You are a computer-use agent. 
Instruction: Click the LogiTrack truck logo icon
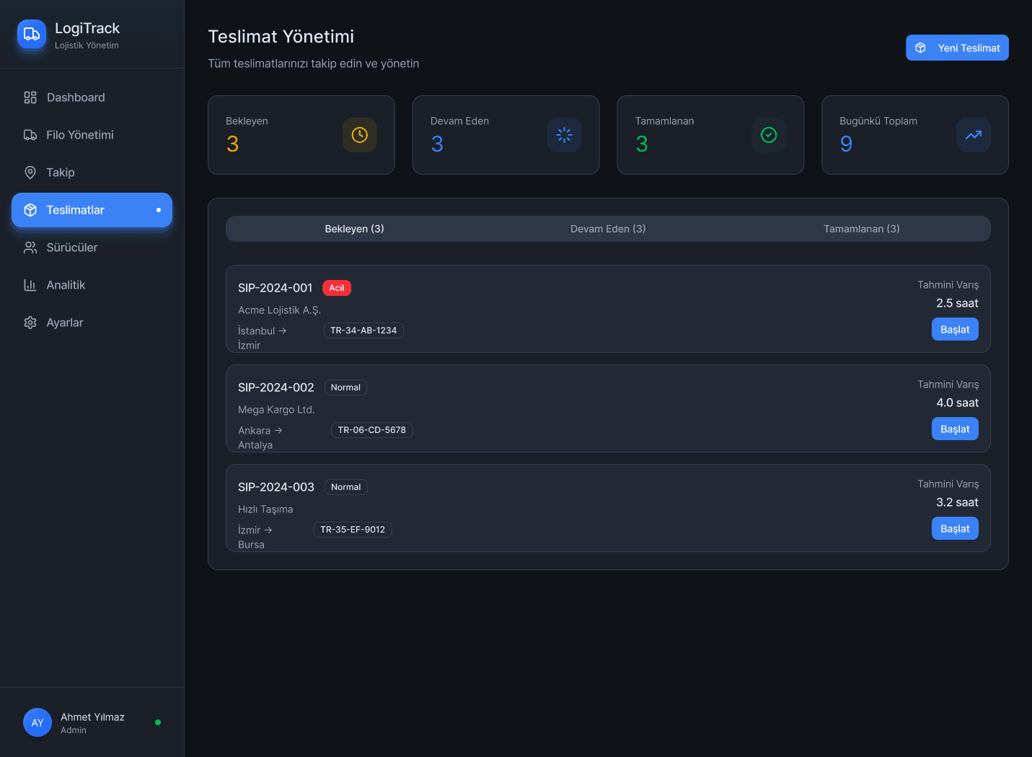(x=32, y=34)
